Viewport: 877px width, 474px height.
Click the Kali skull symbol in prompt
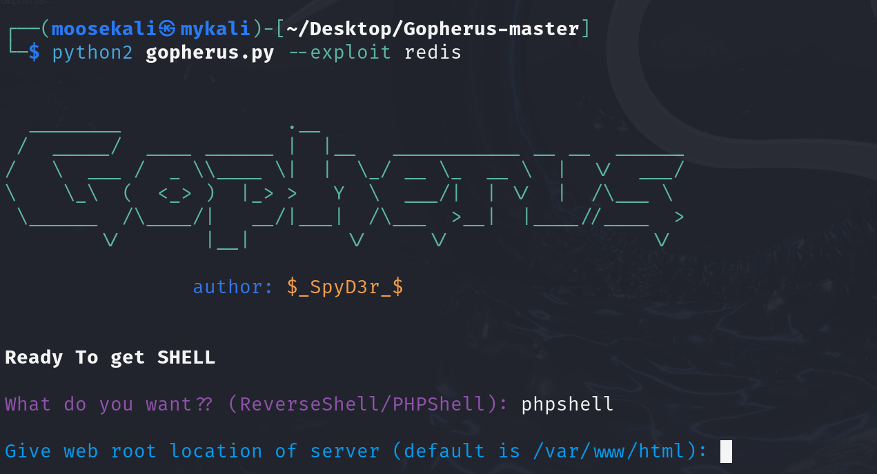point(168,30)
